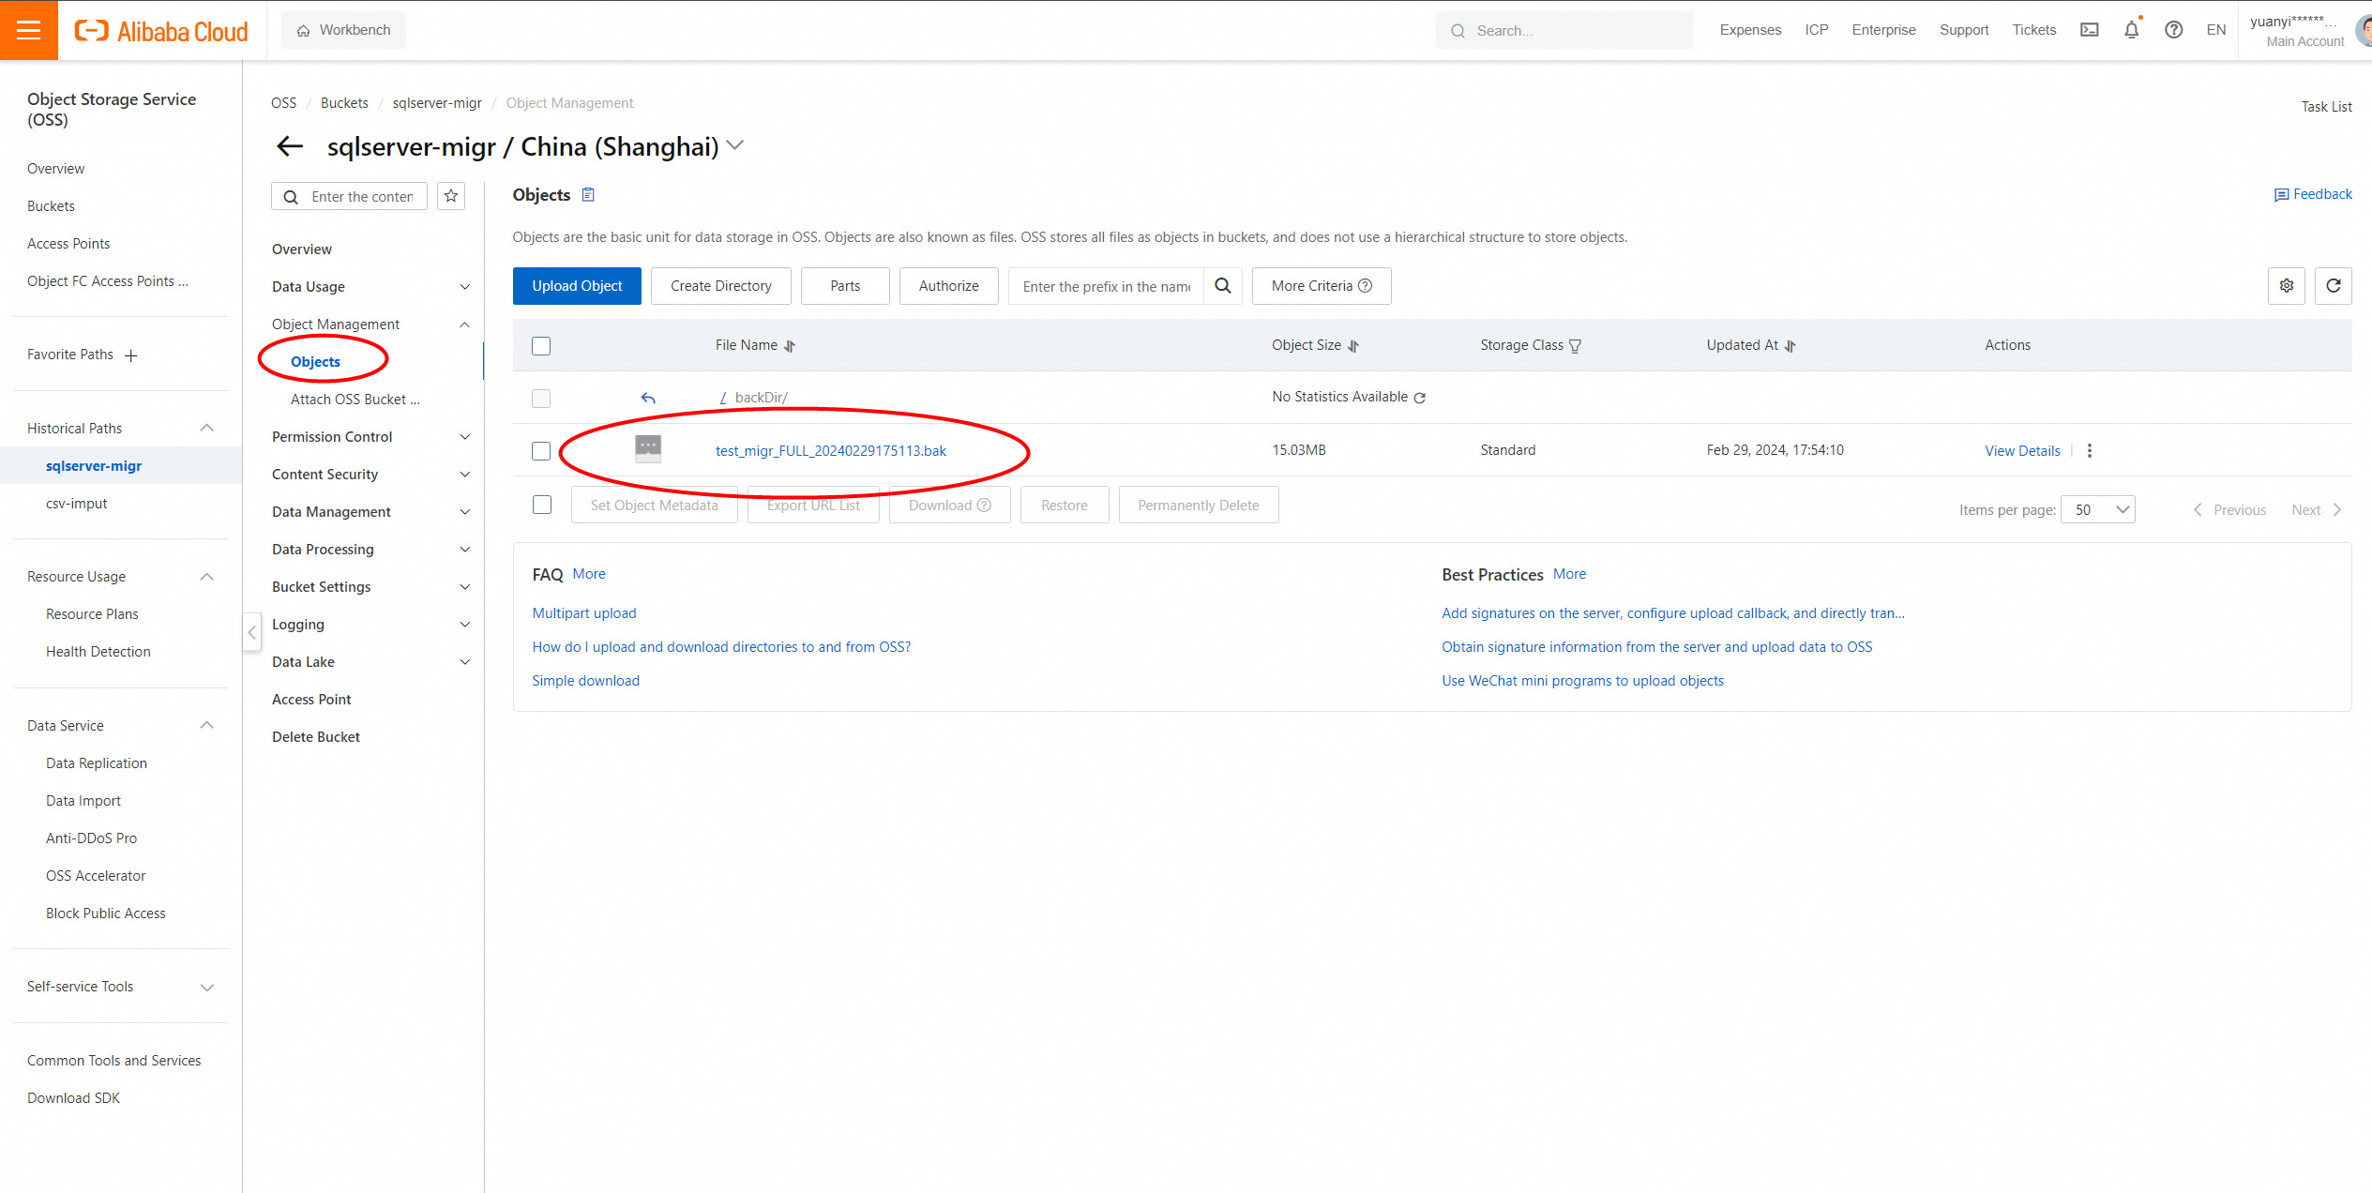Viewport: 2372px width, 1193px height.
Task: Collapse the sidebar with the left handle
Action: click(251, 632)
